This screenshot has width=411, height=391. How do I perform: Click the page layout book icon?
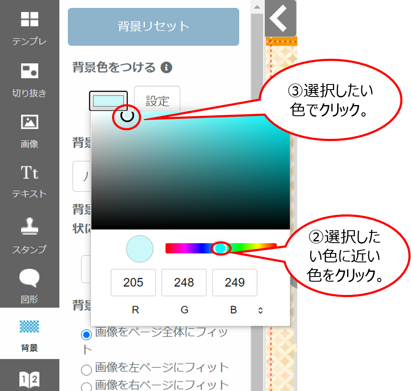[29, 379]
